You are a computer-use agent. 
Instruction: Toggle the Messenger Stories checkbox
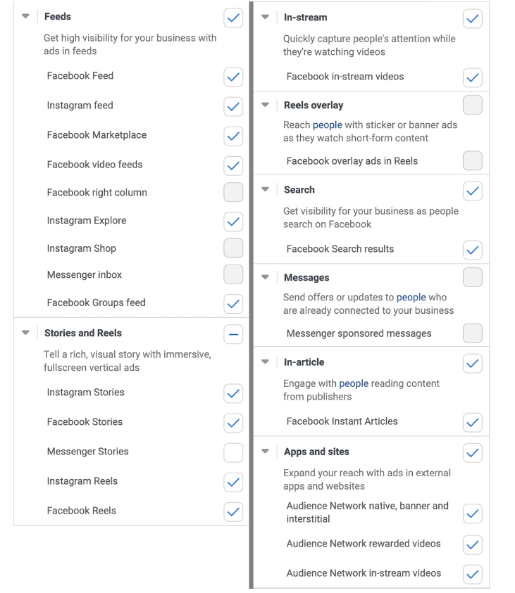coord(232,452)
